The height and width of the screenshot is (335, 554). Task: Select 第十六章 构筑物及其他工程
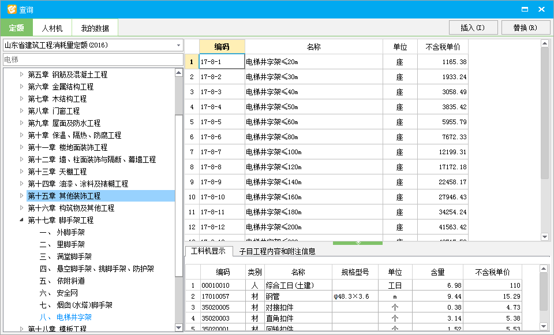tap(71, 208)
